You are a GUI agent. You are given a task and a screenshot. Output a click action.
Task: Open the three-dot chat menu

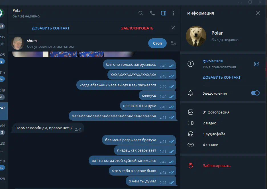tap(173, 13)
